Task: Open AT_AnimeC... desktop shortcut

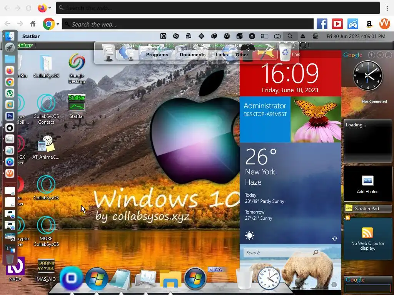Action: pyautogui.click(x=46, y=147)
